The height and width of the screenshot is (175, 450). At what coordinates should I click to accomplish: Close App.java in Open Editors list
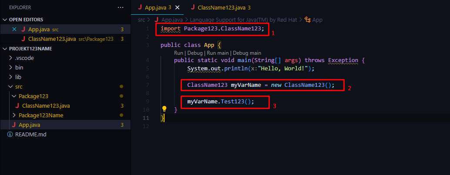coord(14,30)
